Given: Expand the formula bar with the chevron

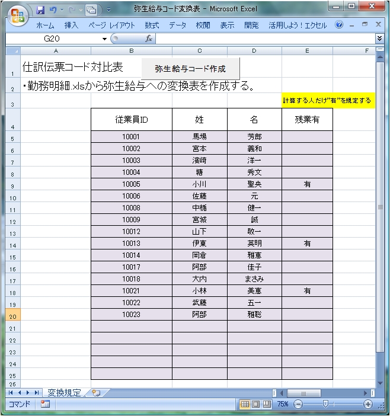Looking at the screenshot, I should [x=380, y=39].
